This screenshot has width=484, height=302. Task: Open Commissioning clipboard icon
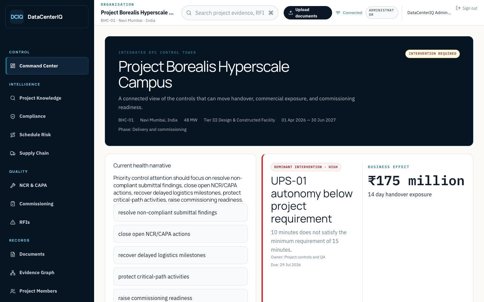13,204
